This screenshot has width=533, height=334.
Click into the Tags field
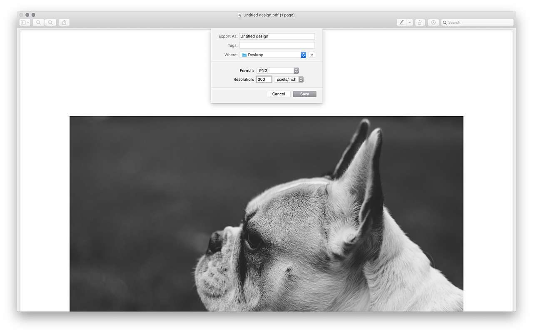(277, 45)
